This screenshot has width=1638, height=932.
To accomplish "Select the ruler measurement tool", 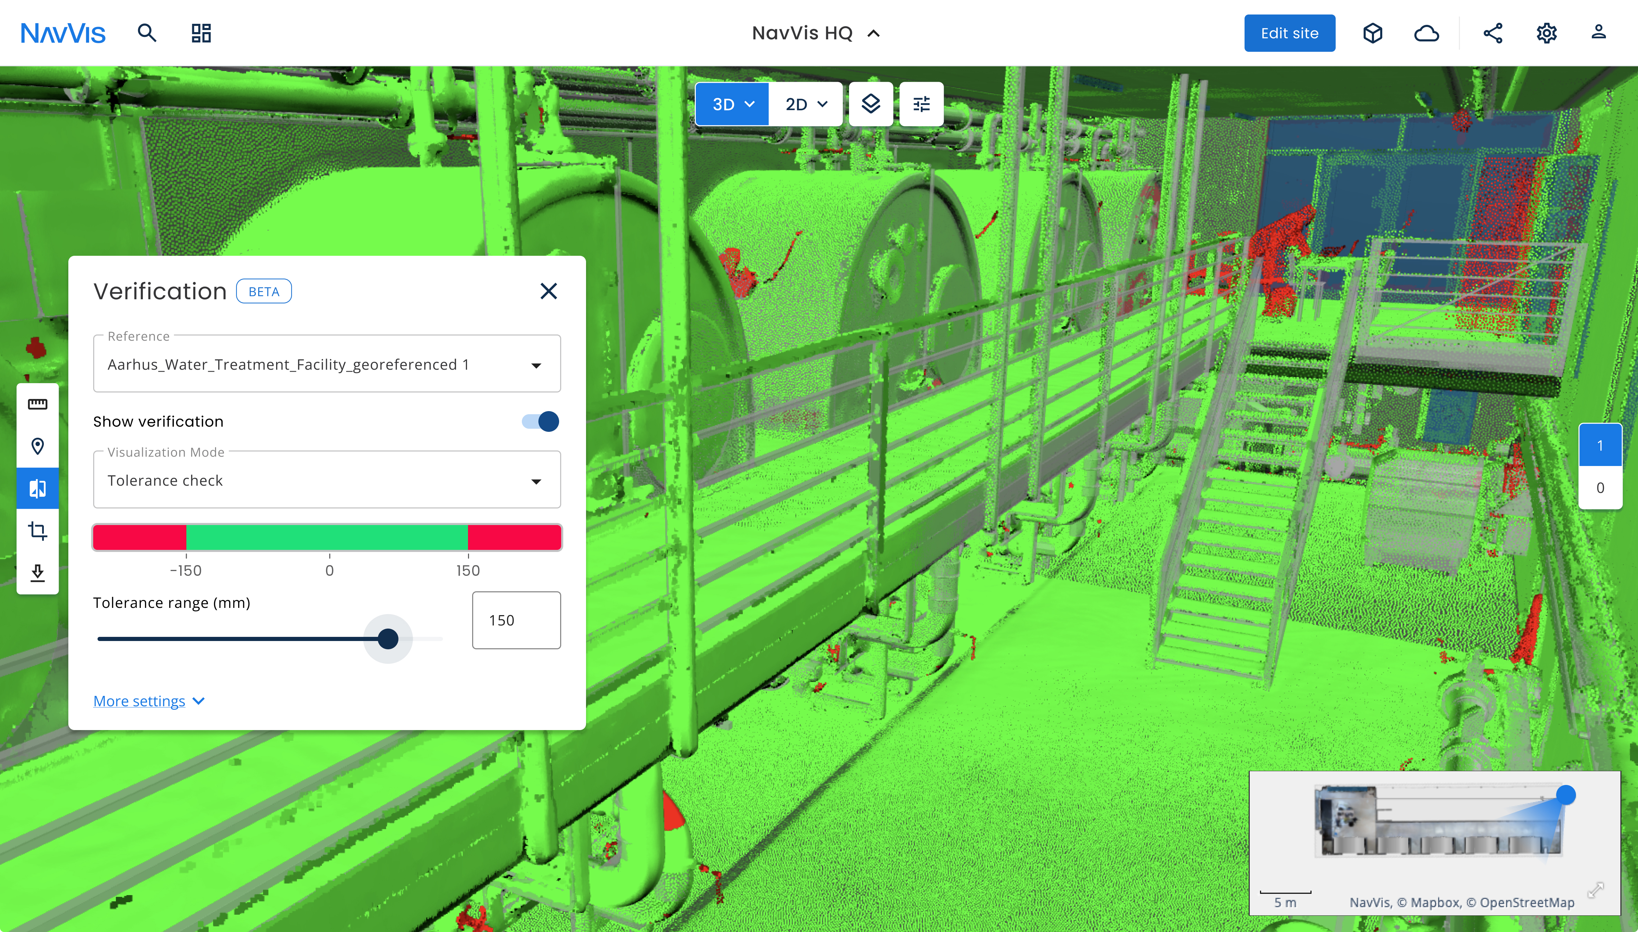I will (x=38, y=404).
